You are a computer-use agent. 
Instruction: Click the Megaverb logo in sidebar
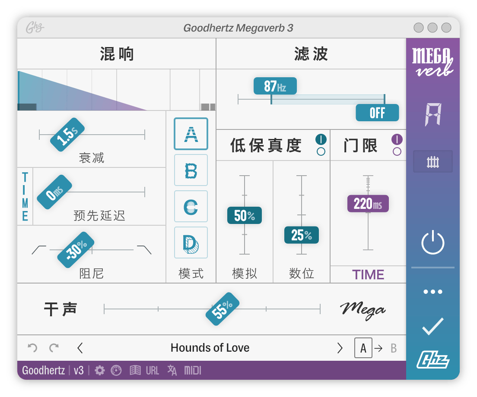(432, 62)
